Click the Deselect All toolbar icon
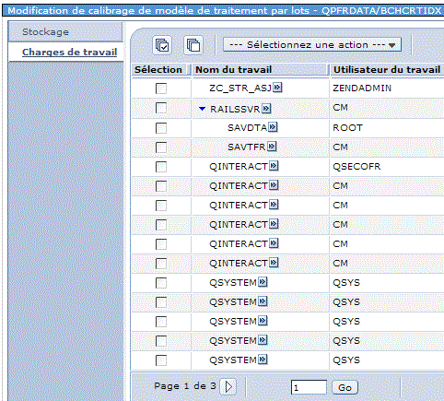444x401 pixels. pyautogui.click(x=193, y=45)
